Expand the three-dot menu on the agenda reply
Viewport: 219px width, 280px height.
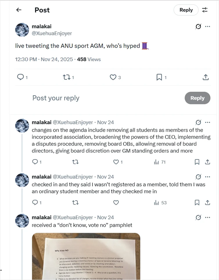click(208, 122)
